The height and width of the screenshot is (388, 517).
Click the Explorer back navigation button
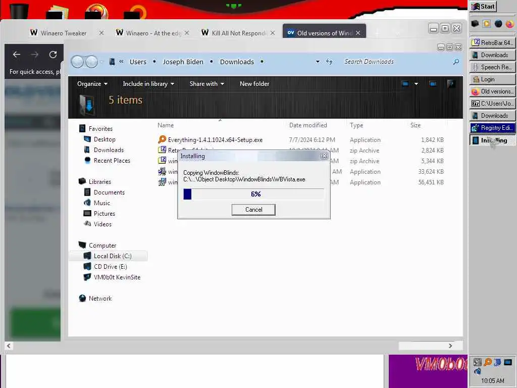77,62
